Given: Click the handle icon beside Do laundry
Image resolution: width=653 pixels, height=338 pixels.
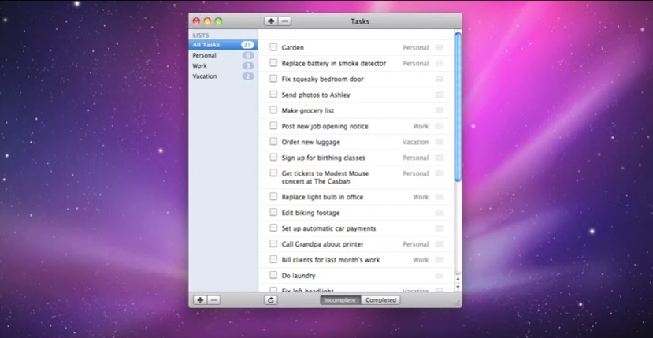Looking at the screenshot, I should pos(440,276).
